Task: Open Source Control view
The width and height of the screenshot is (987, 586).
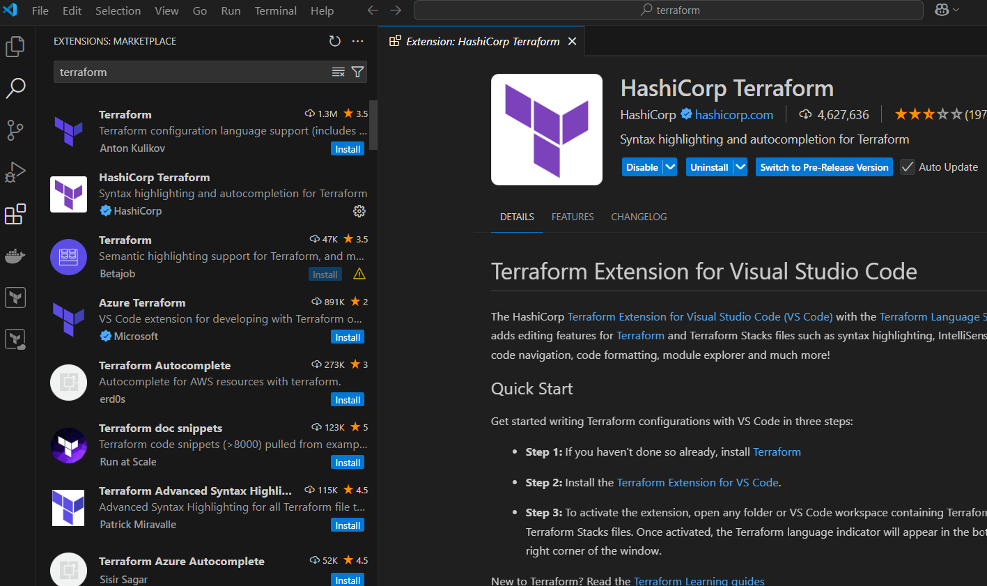Action: point(15,130)
